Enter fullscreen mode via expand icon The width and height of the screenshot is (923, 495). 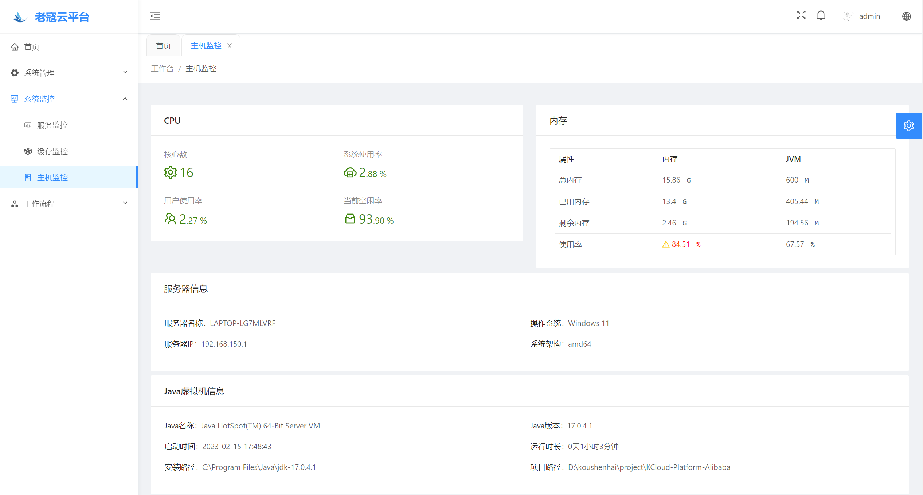801,15
